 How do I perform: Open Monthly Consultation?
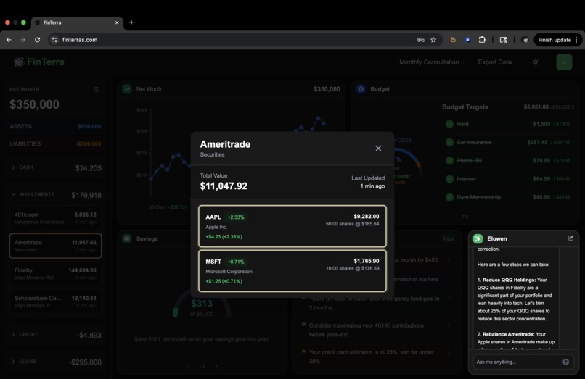[x=429, y=62]
